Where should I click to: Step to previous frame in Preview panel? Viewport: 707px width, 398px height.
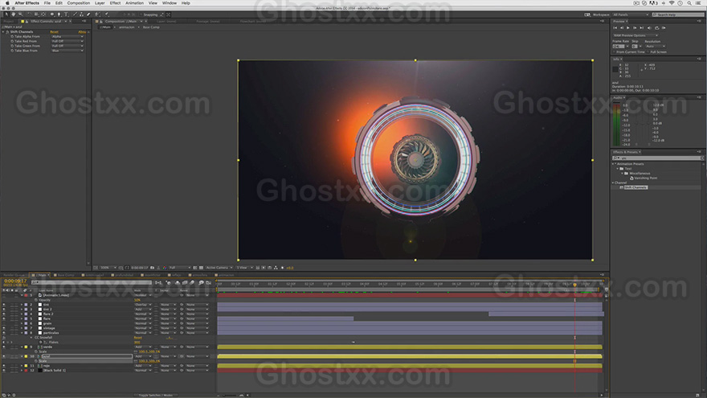622,28
